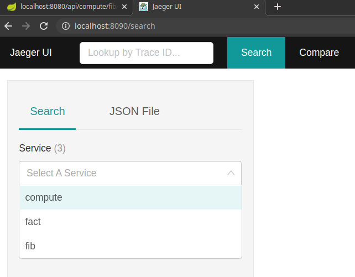
Task: Open the site information icon in address bar
Action: click(x=65, y=26)
